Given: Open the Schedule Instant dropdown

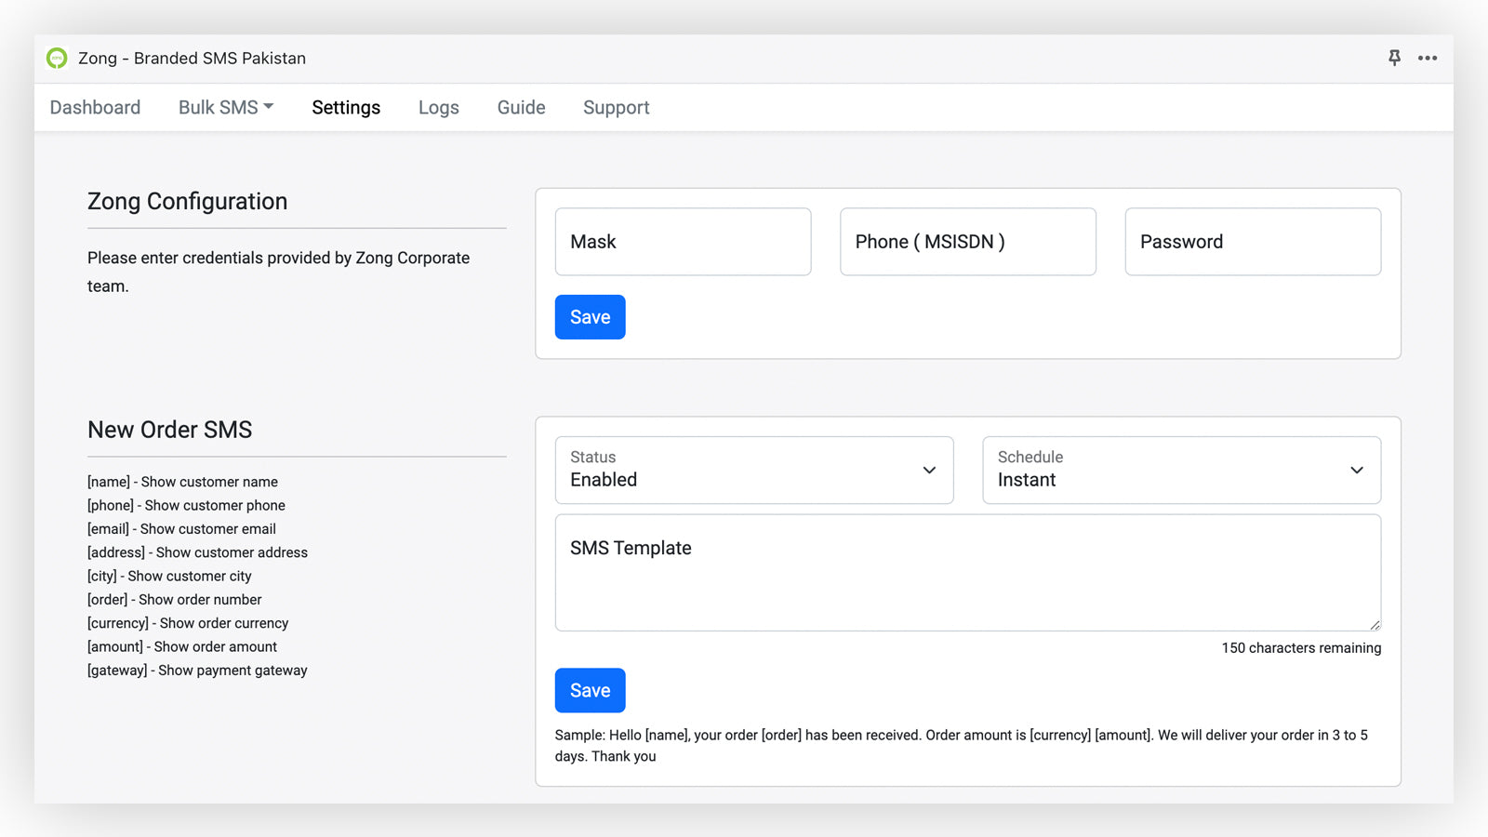Looking at the screenshot, I should [x=1182, y=471].
